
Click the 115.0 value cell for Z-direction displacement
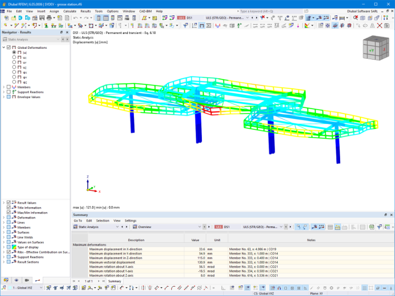click(195, 258)
